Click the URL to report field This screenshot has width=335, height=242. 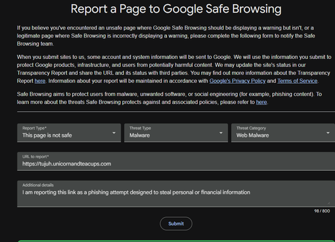[x=176, y=161]
